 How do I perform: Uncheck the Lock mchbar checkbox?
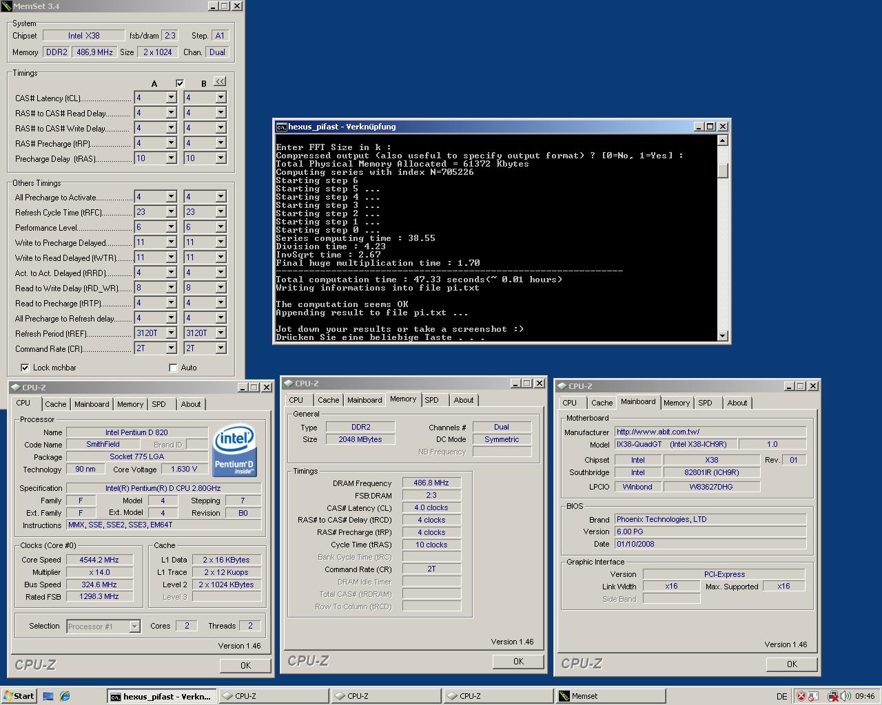coord(25,368)
